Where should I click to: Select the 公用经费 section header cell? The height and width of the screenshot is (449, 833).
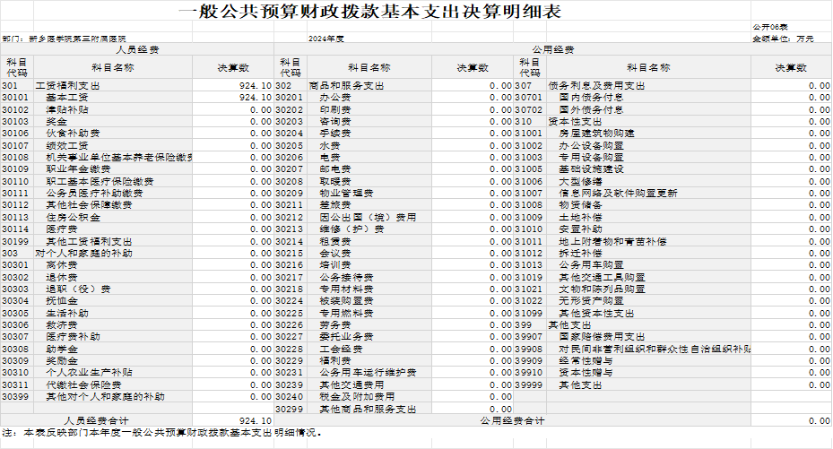point(552,50)
